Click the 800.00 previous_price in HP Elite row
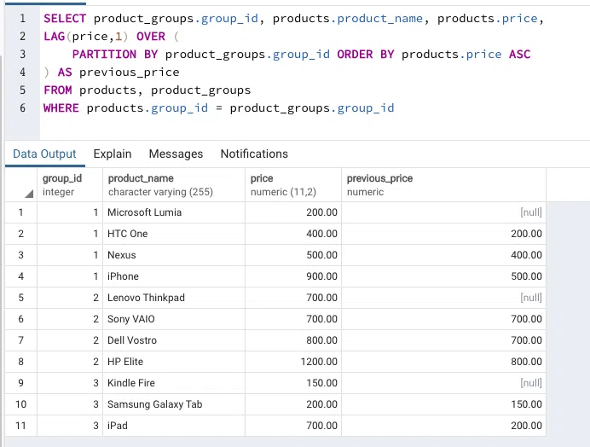590x447 pixels. click(444, 362)
